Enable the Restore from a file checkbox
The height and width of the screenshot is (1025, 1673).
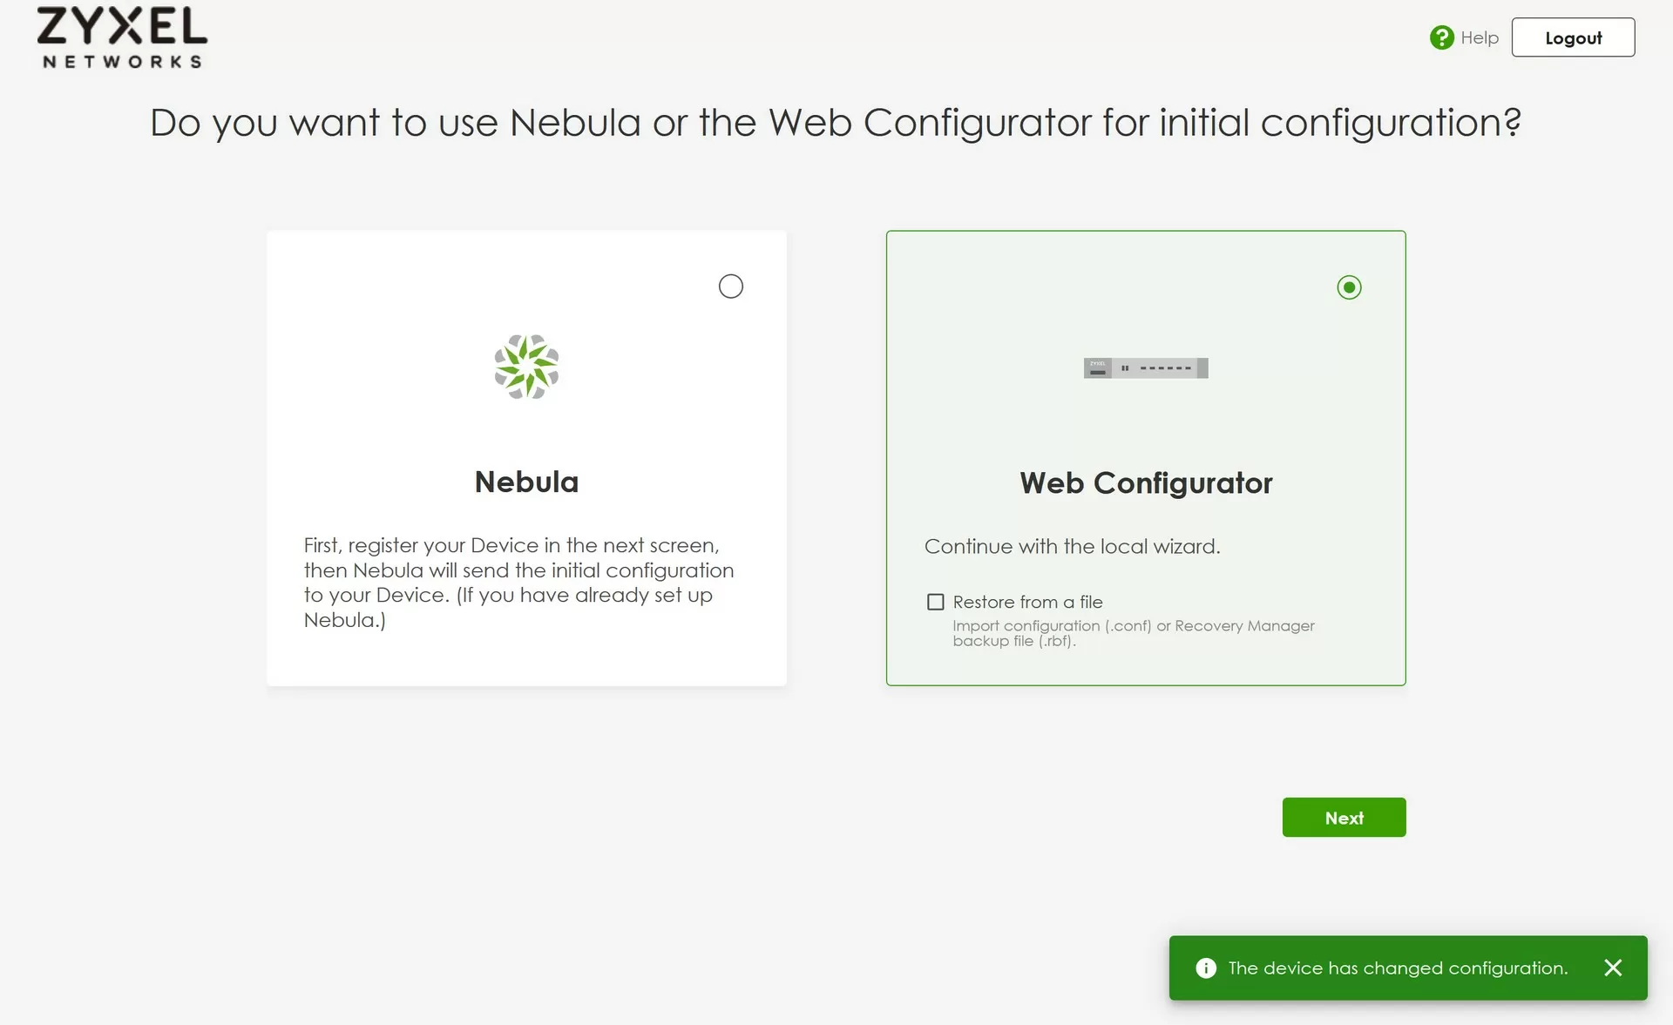pyautogui.click(x=935, y=602)
